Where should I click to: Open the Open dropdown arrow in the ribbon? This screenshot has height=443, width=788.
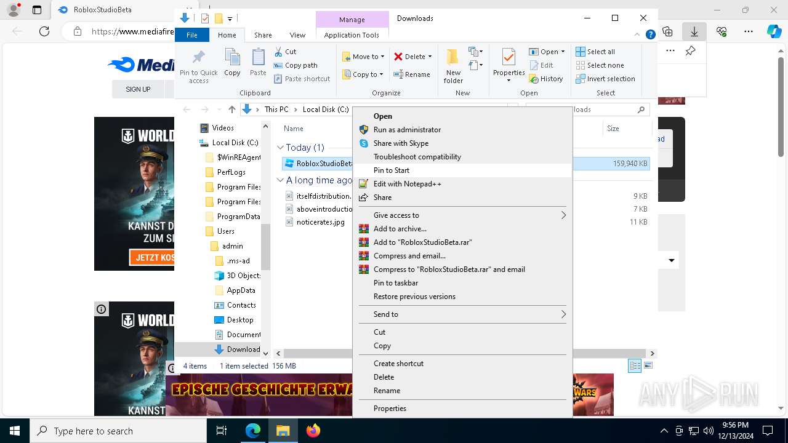[x=563, y=52]
